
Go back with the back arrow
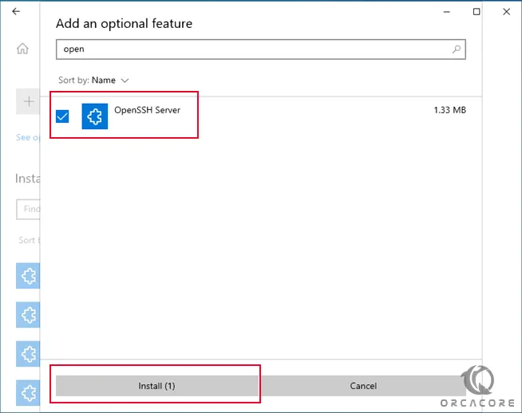[16, 12]
